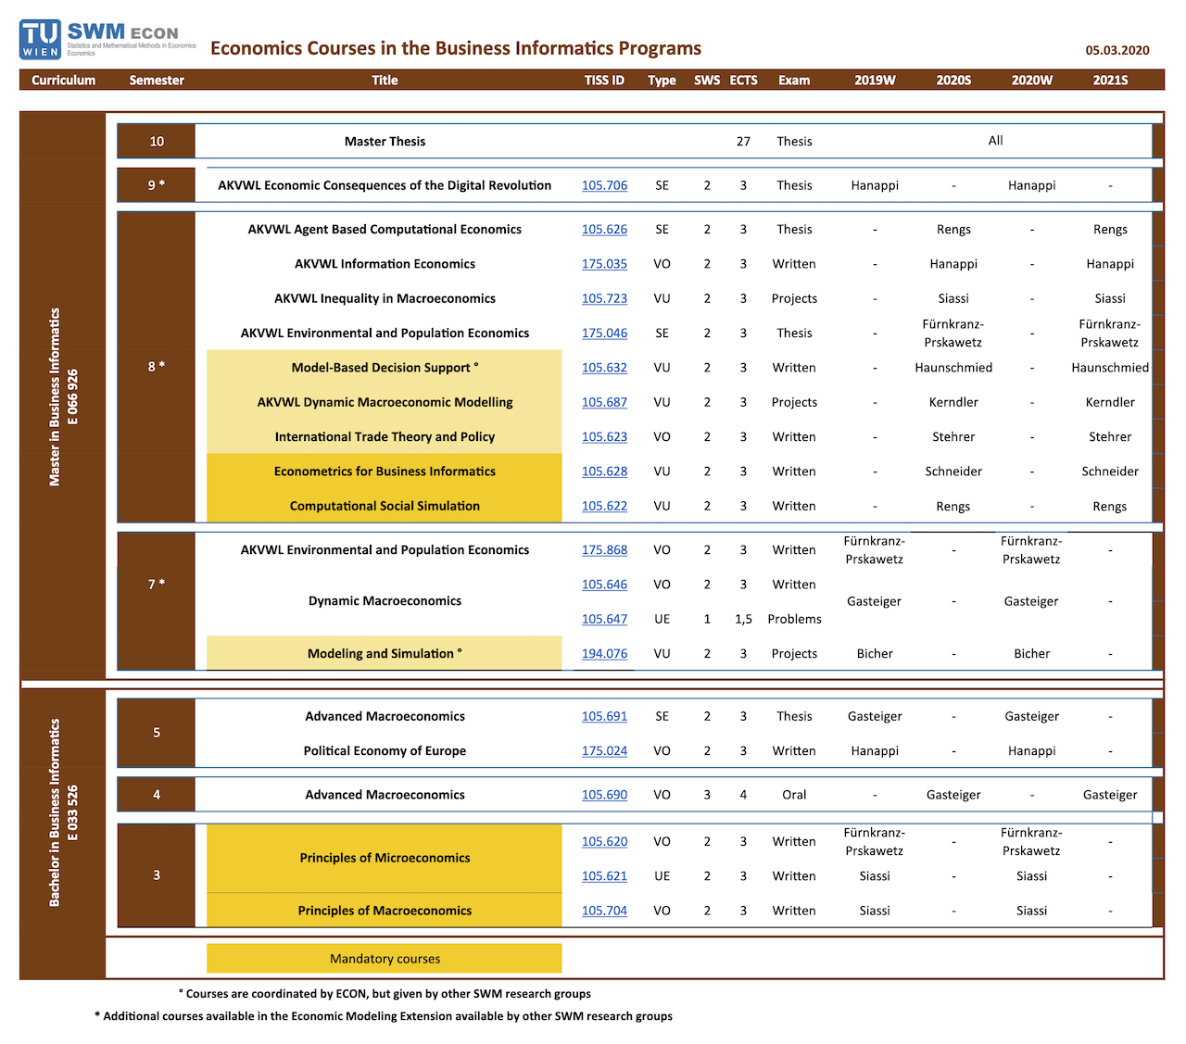Viewport: 1186px width, 1044px height.
Task: Open TISS link 105.706
Action: pyautogui.click(x=604, y=185)
